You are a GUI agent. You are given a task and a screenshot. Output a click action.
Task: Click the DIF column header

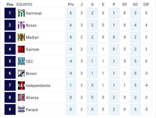point(146,5)
